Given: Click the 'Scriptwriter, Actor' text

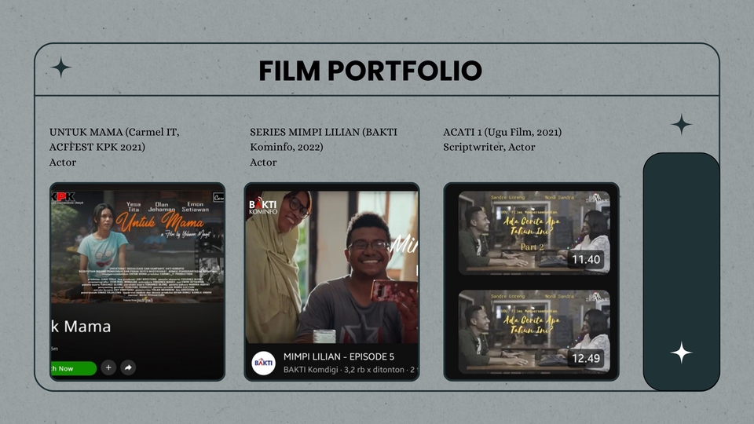Looking at the screenshot, I should (489, 147).
